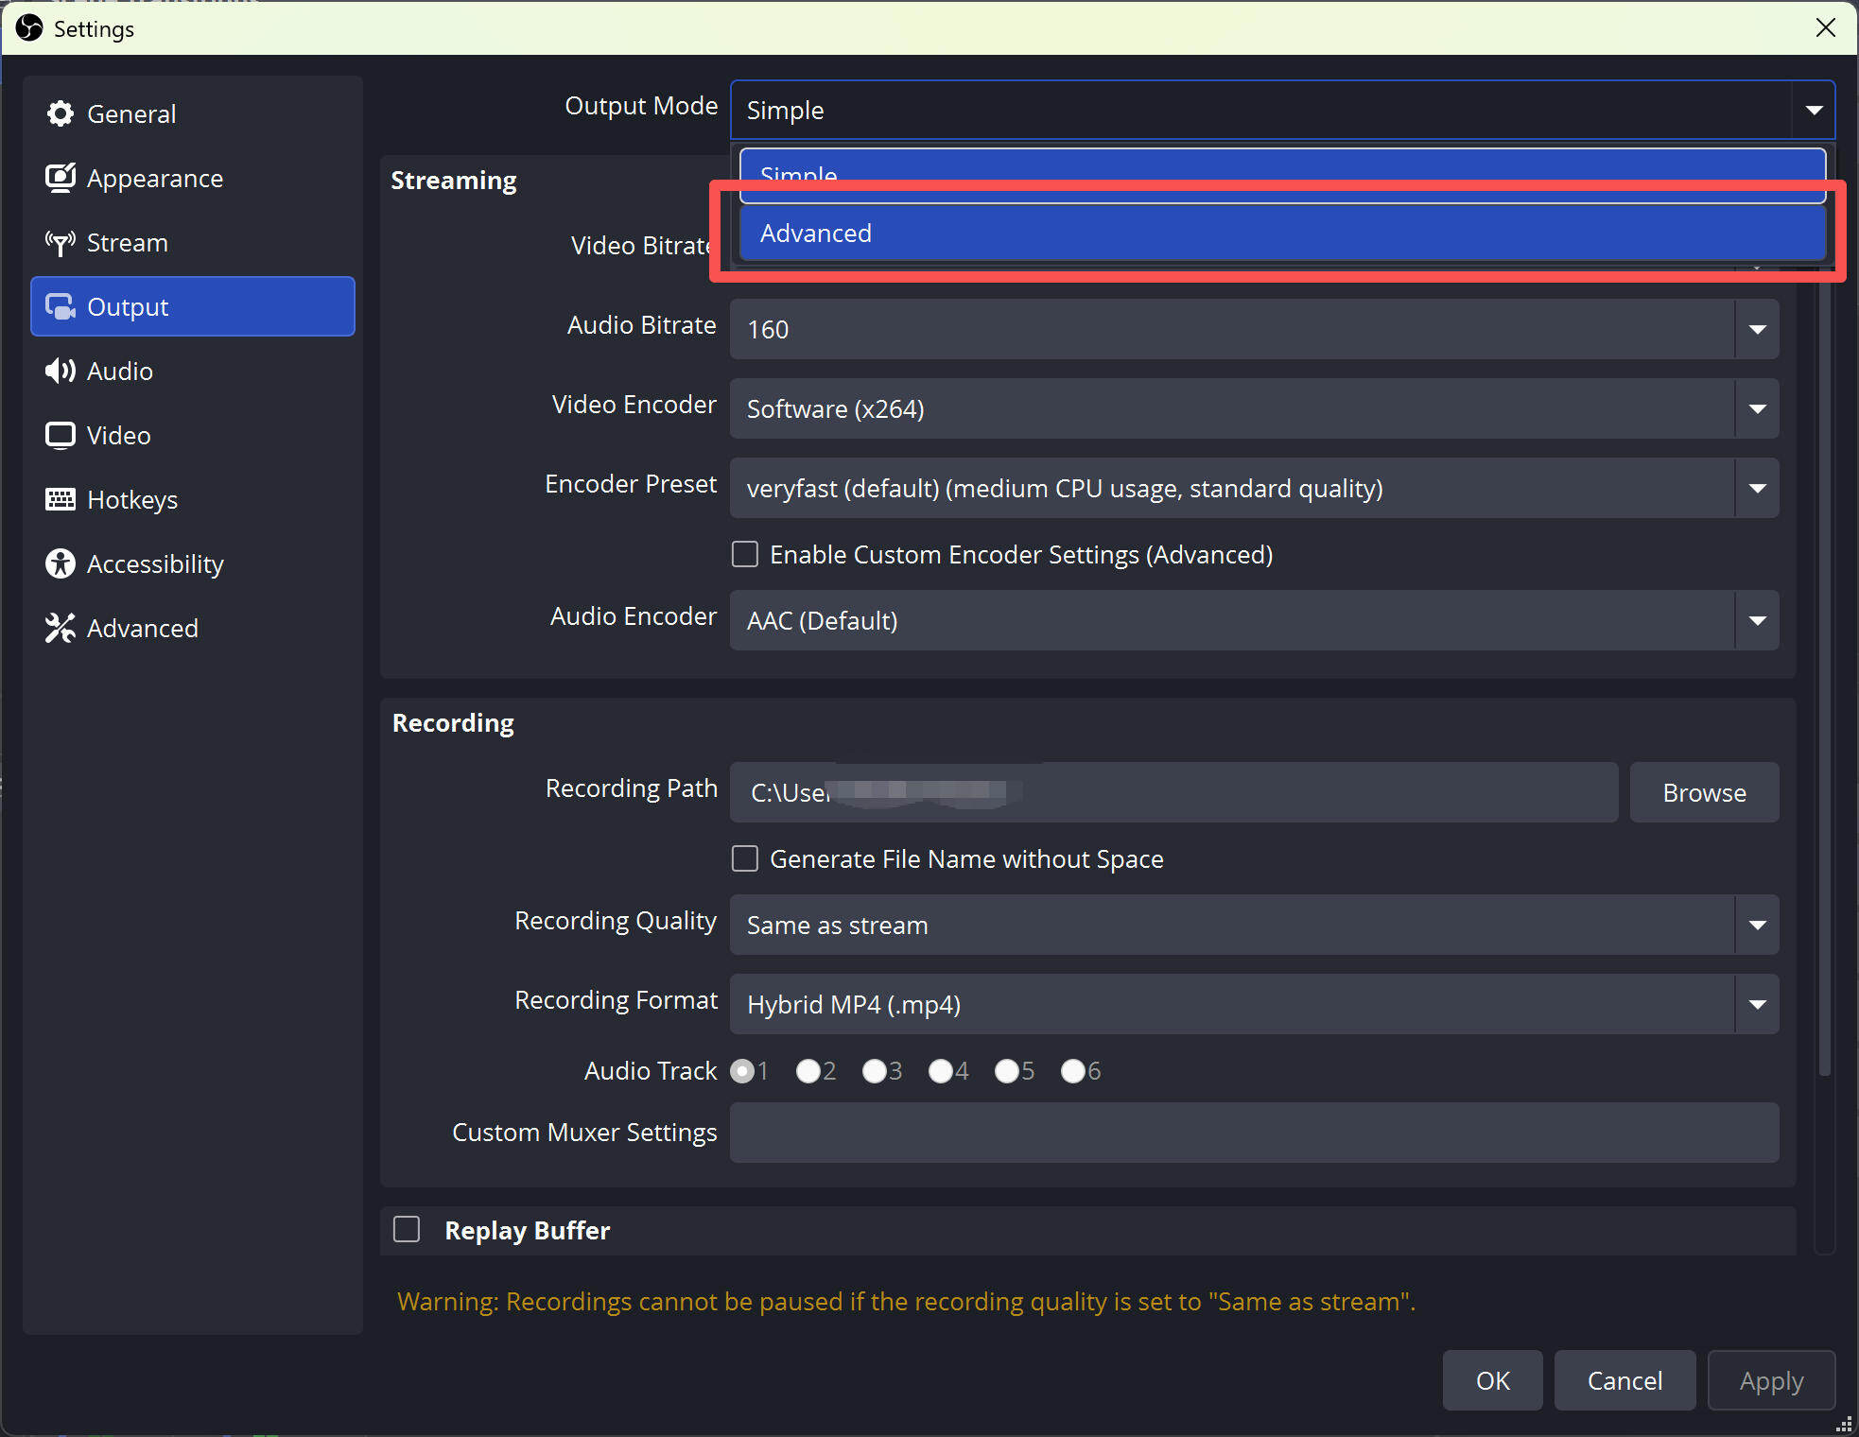The image size is (1859, 1437).
Task: Click the Recording Path input field
Action: point(1173,792)
